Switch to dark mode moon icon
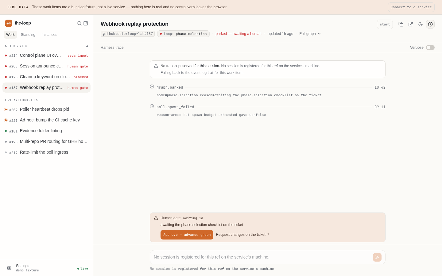This screenshot has height=276, width=442. point(421,24)
